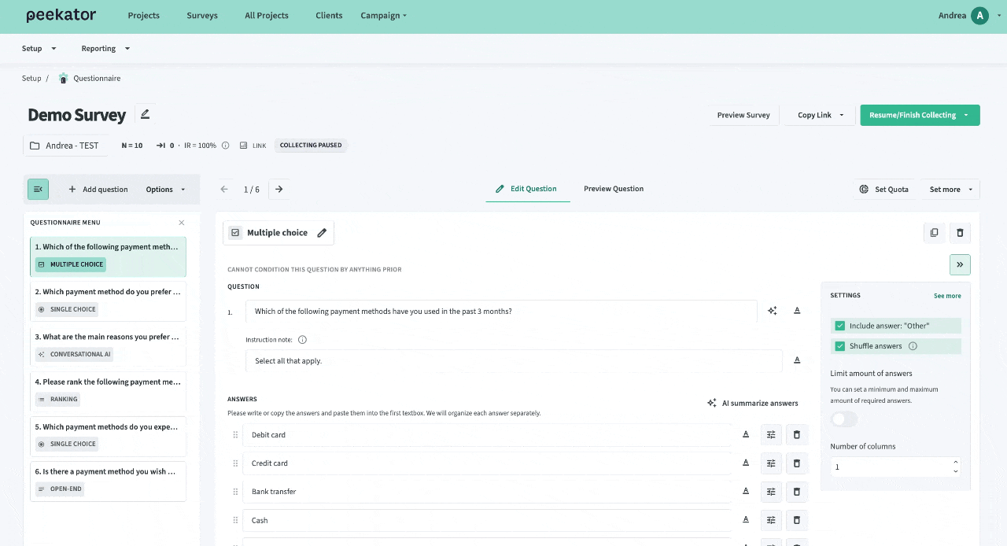Enable the Limit amount of answers toggle
Viewport: 1007px width, 546px height.
[843, 419]
